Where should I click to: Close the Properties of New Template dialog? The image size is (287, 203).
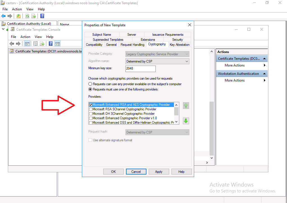[x=190, y=25]
